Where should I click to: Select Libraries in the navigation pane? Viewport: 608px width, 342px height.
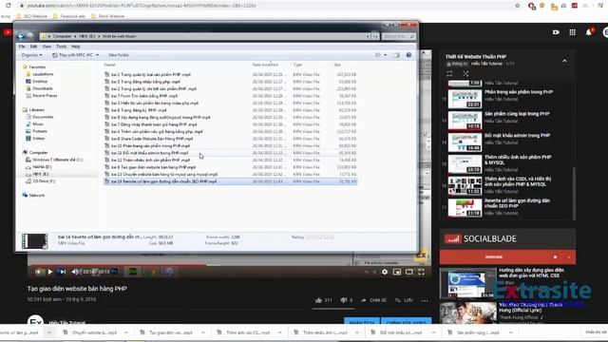[36, 110]
